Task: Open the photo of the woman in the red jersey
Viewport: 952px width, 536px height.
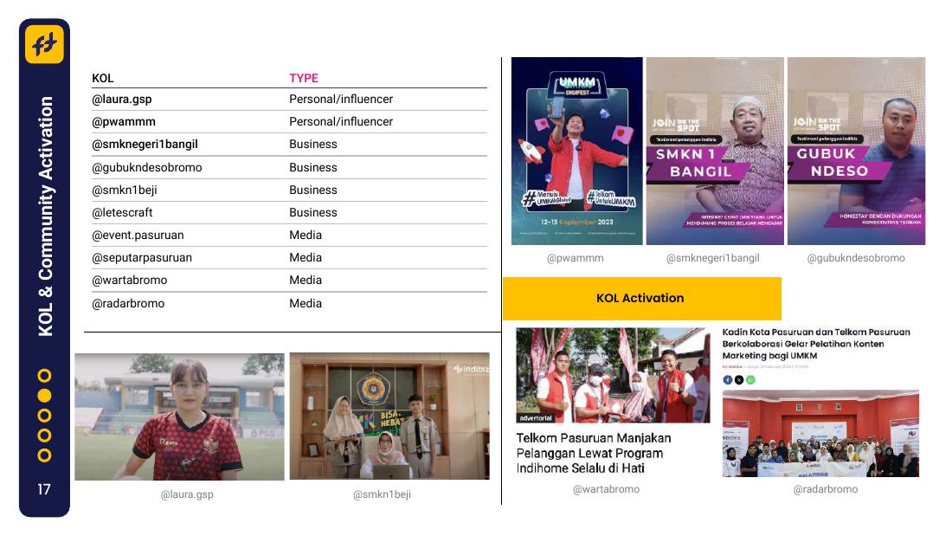Action: [179, 417]
